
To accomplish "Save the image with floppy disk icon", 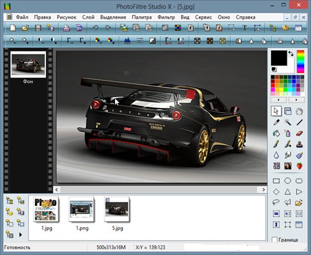I will [x=38, y=28].
